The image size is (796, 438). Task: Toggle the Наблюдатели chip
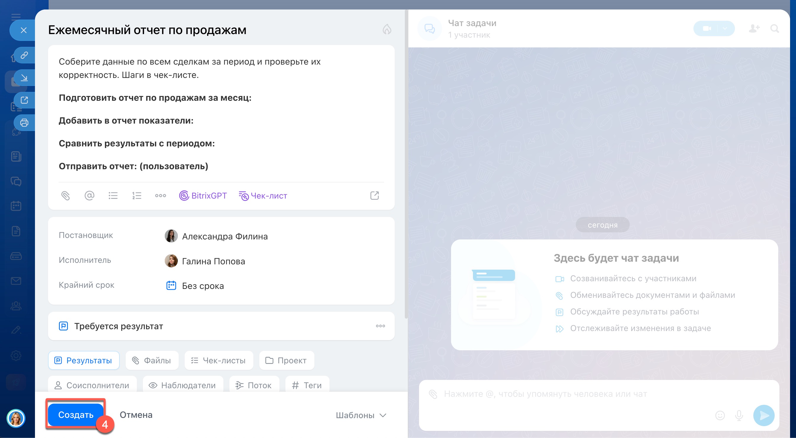coord(183,386)
